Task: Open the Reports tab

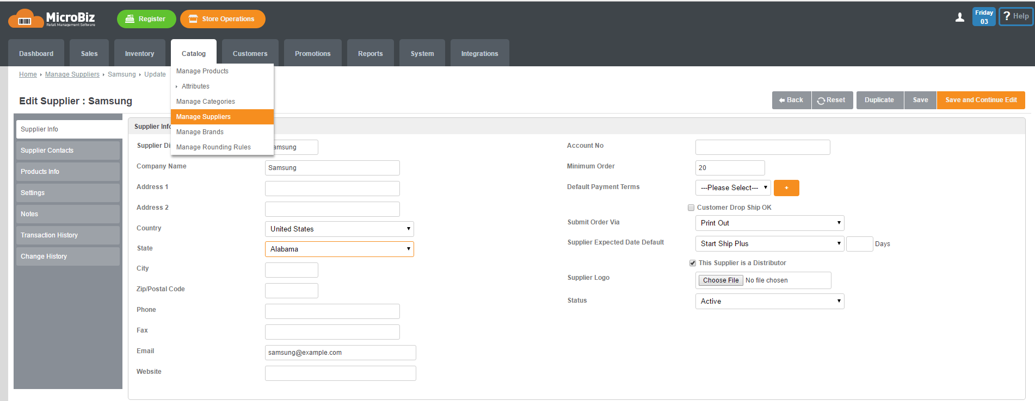Action: 371,53
